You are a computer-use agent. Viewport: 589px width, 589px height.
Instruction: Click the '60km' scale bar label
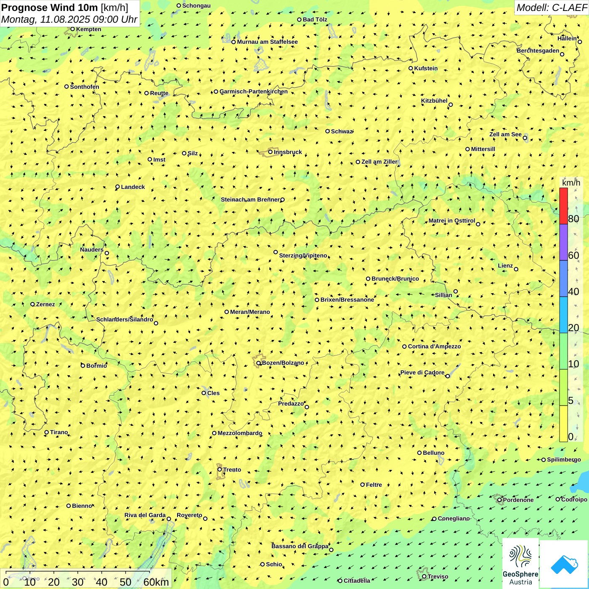pyautogui.click(x=156, y=582)
